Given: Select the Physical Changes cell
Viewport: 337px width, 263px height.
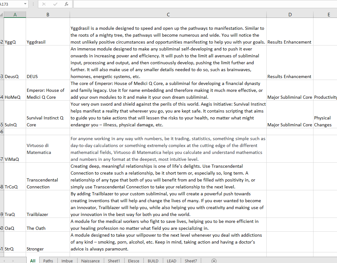Looking at the screenshot, I should tap(325, 114).
